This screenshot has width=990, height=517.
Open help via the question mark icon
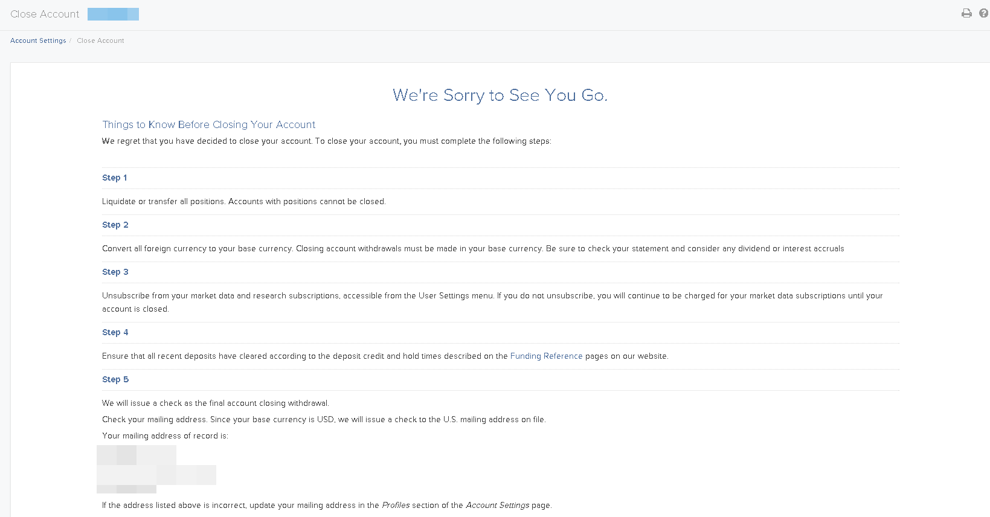[x=984, y=13]
